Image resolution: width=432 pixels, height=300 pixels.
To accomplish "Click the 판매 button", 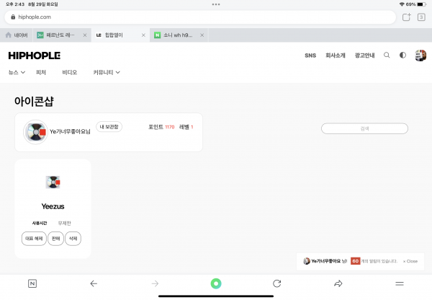I will point(56,239).
